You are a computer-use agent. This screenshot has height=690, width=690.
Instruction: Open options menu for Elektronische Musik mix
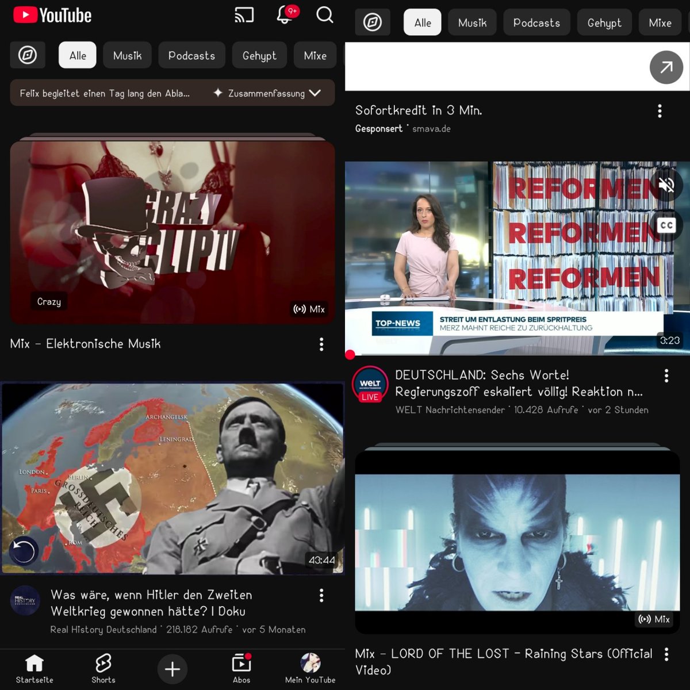pyautogui.click(x=321, y=344)
